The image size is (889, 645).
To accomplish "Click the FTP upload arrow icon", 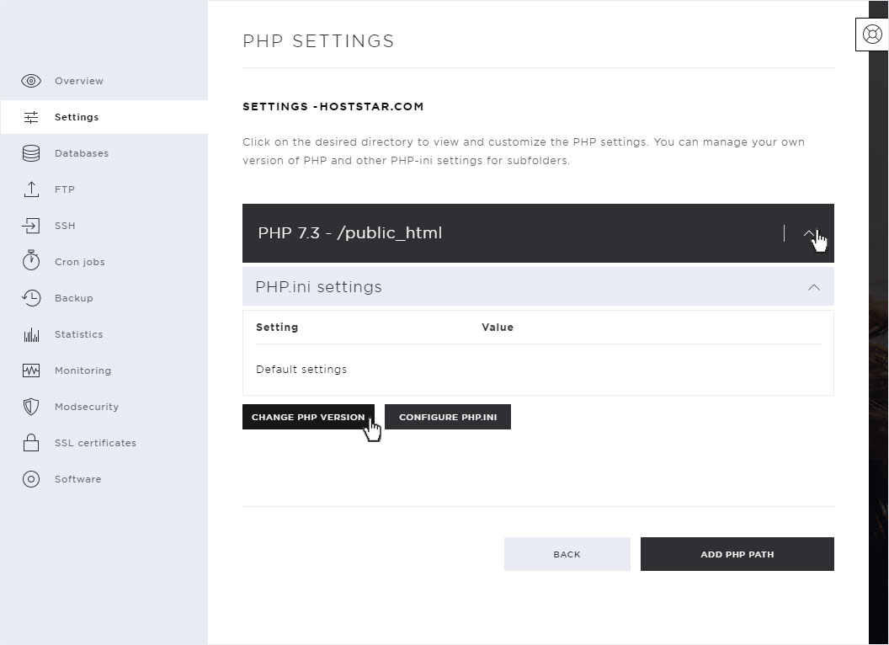I will tap(31, 189).
